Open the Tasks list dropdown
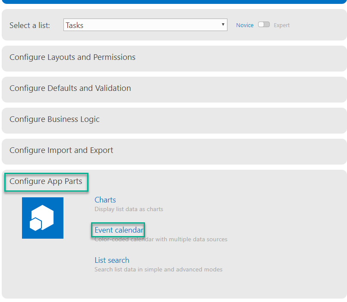Image resolution: width=347 pixels, height=302 pixels. click(145, 25)
